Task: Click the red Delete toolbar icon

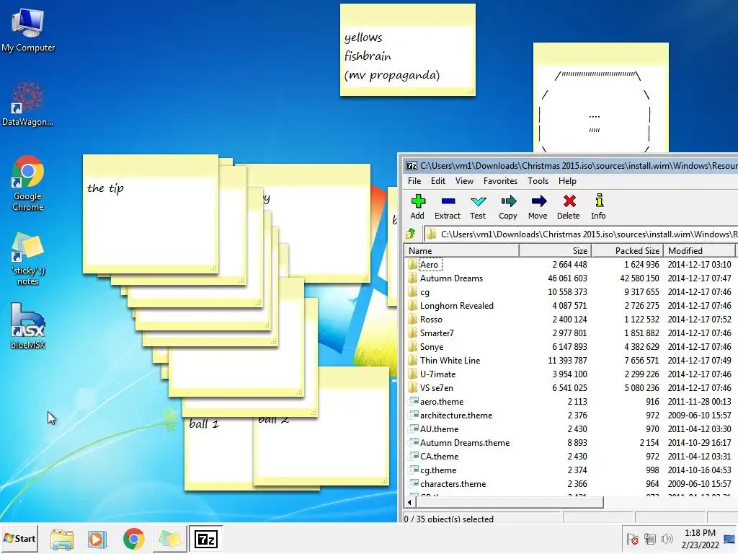Action: pyautogui.click(x=569, y=206)
